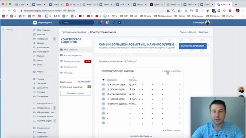Edit the НИЖНЕЕ БЕЛЬЕ cell
This screenshot has height=138, width=246.
coord(116,99)
